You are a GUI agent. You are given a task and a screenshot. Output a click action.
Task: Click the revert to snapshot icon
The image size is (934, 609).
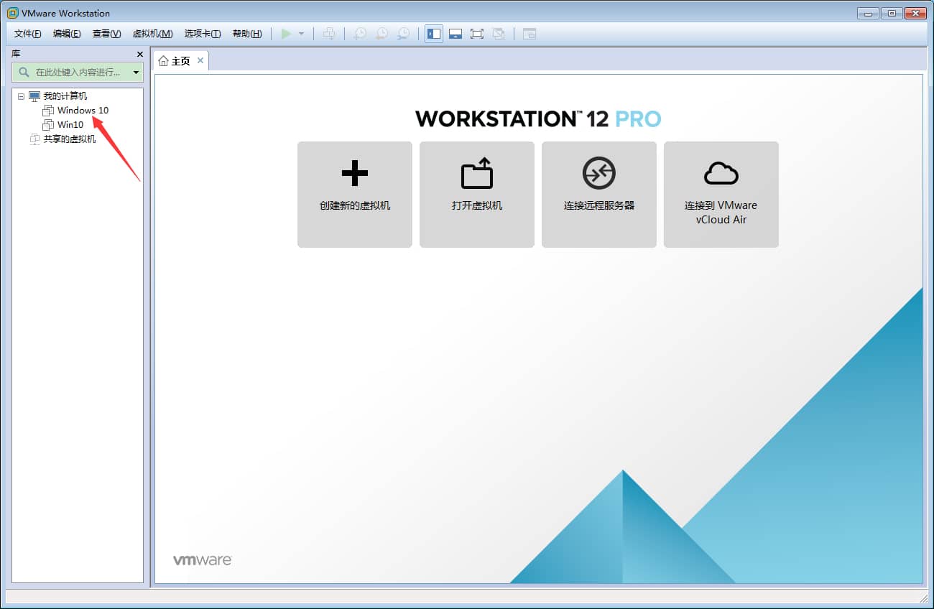click(x=382, y=34)
